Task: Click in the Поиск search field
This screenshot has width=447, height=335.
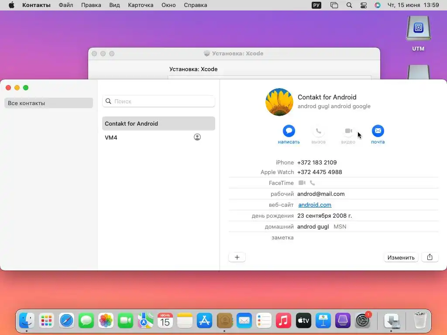Action: pyautogui.click(x=158, y=101)
